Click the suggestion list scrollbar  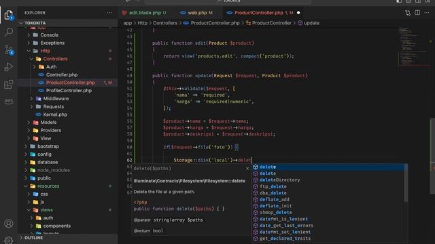406,183
